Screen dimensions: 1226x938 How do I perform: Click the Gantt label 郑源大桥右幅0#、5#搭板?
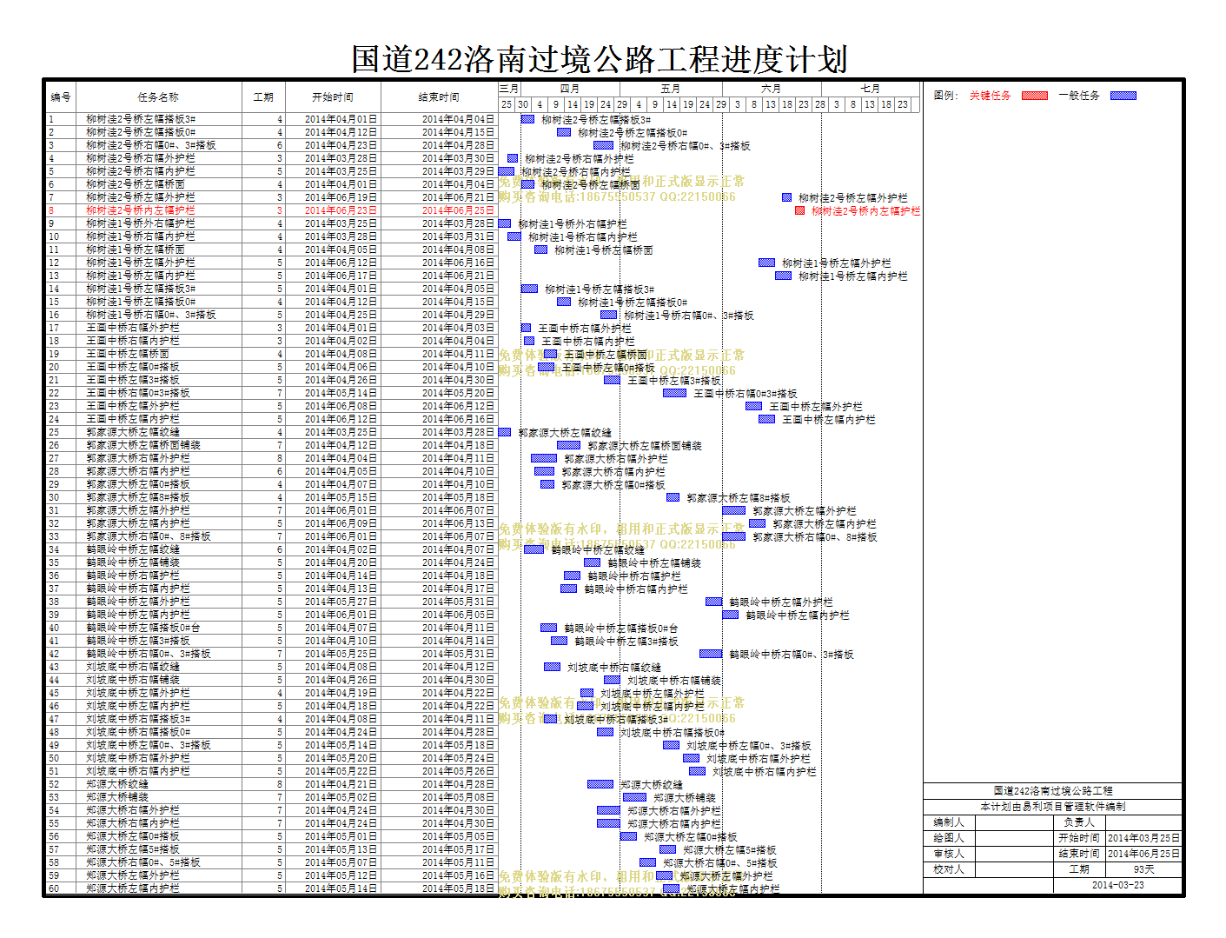tap(720, 863)
